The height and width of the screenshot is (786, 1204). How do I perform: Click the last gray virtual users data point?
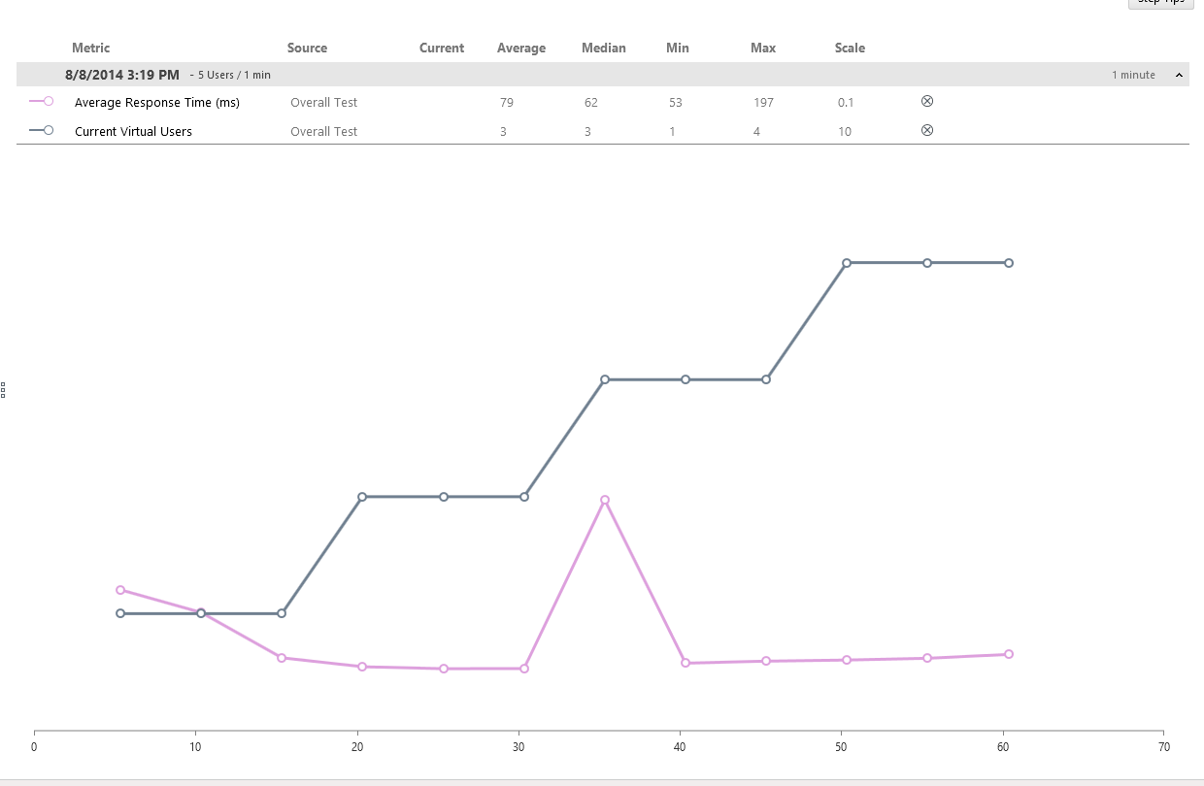tap(1009, 263)
